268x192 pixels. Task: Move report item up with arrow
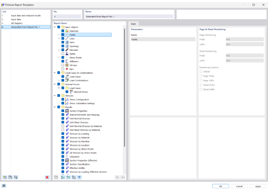(x=117, y=177)
